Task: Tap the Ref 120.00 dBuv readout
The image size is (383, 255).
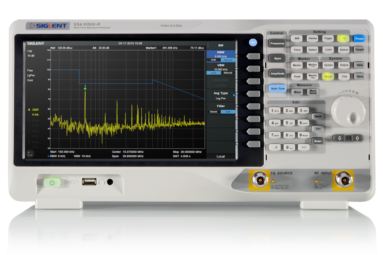Action: 62,48
